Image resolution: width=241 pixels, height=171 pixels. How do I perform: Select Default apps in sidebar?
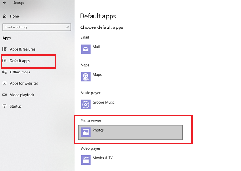[20, 61]
